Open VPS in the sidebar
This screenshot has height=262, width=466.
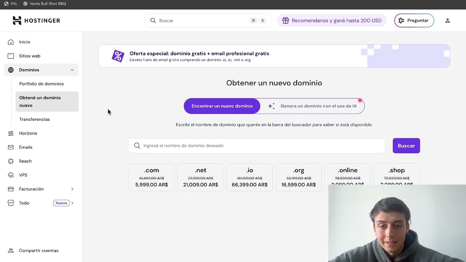coord(41,175)
